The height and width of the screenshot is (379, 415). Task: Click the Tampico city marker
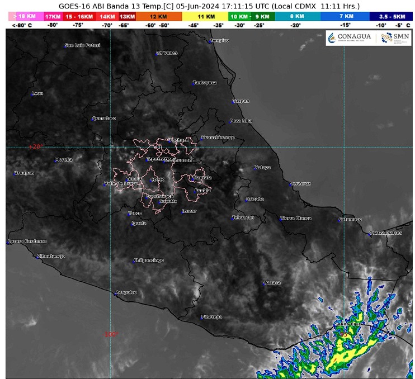click(x=210, y=41)
